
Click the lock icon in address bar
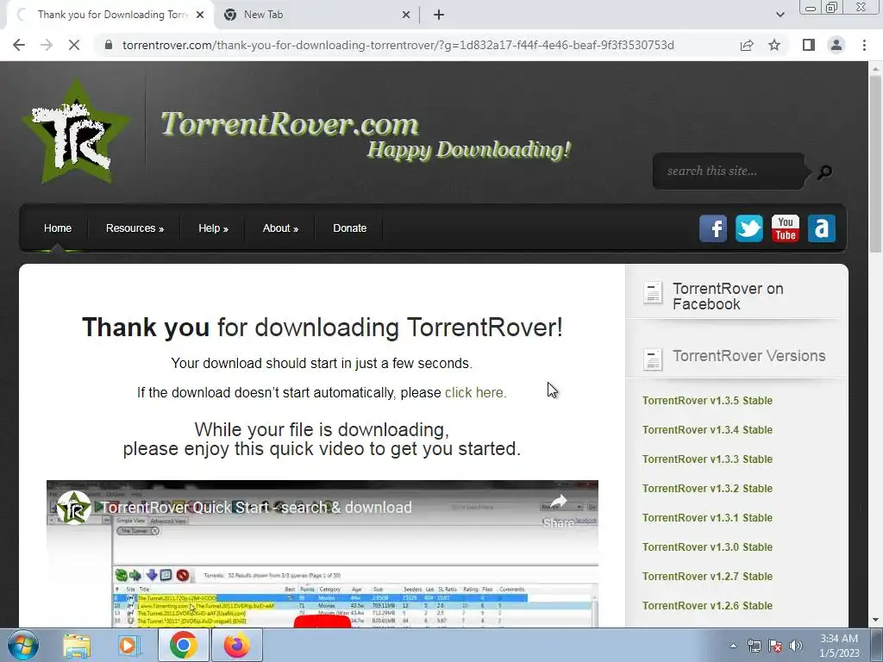108,45
